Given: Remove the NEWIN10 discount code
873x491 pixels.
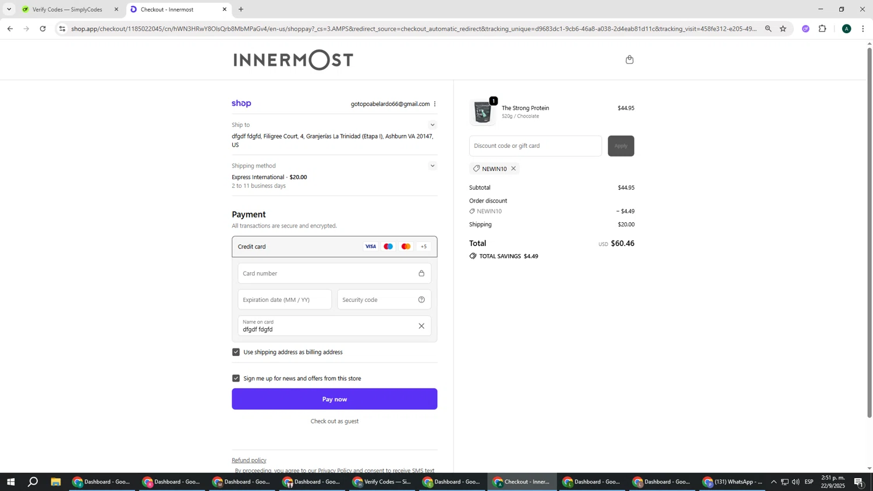Looking at the screenshot, I should click(513, 169).
